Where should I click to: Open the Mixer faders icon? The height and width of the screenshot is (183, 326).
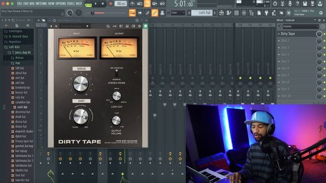pos(244,13)
